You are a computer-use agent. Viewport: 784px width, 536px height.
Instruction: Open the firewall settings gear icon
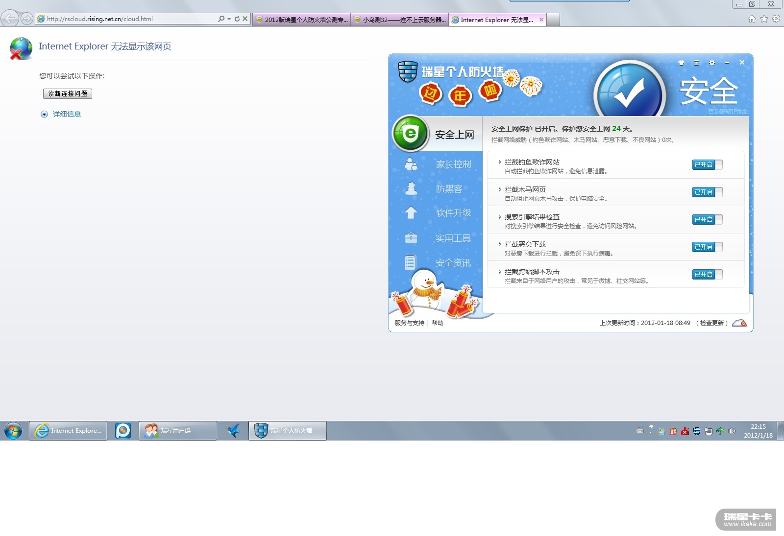pyautogui.click(x=712, y=63)
